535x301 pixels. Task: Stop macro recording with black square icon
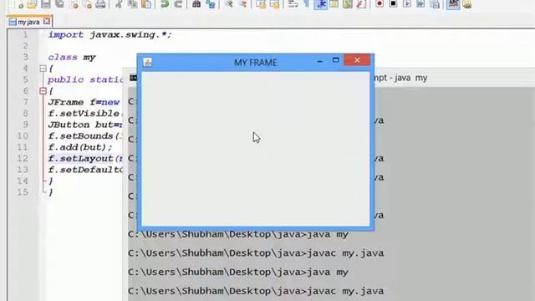pyautogui.click(x=393, y=4)
